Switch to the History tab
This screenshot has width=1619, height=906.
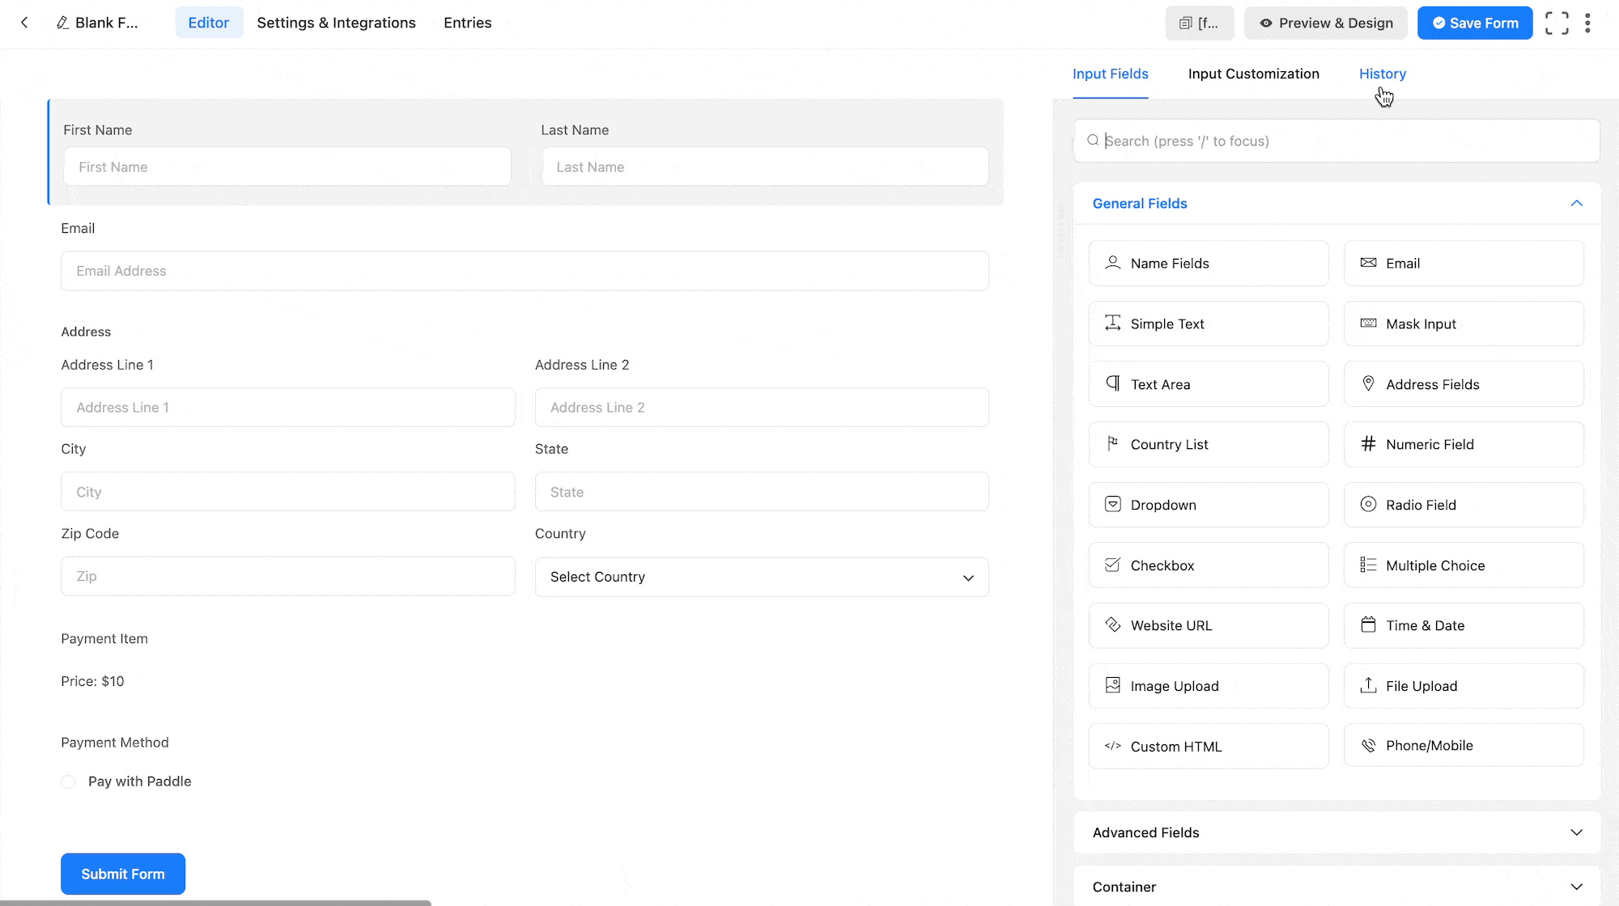(1382, 74)
